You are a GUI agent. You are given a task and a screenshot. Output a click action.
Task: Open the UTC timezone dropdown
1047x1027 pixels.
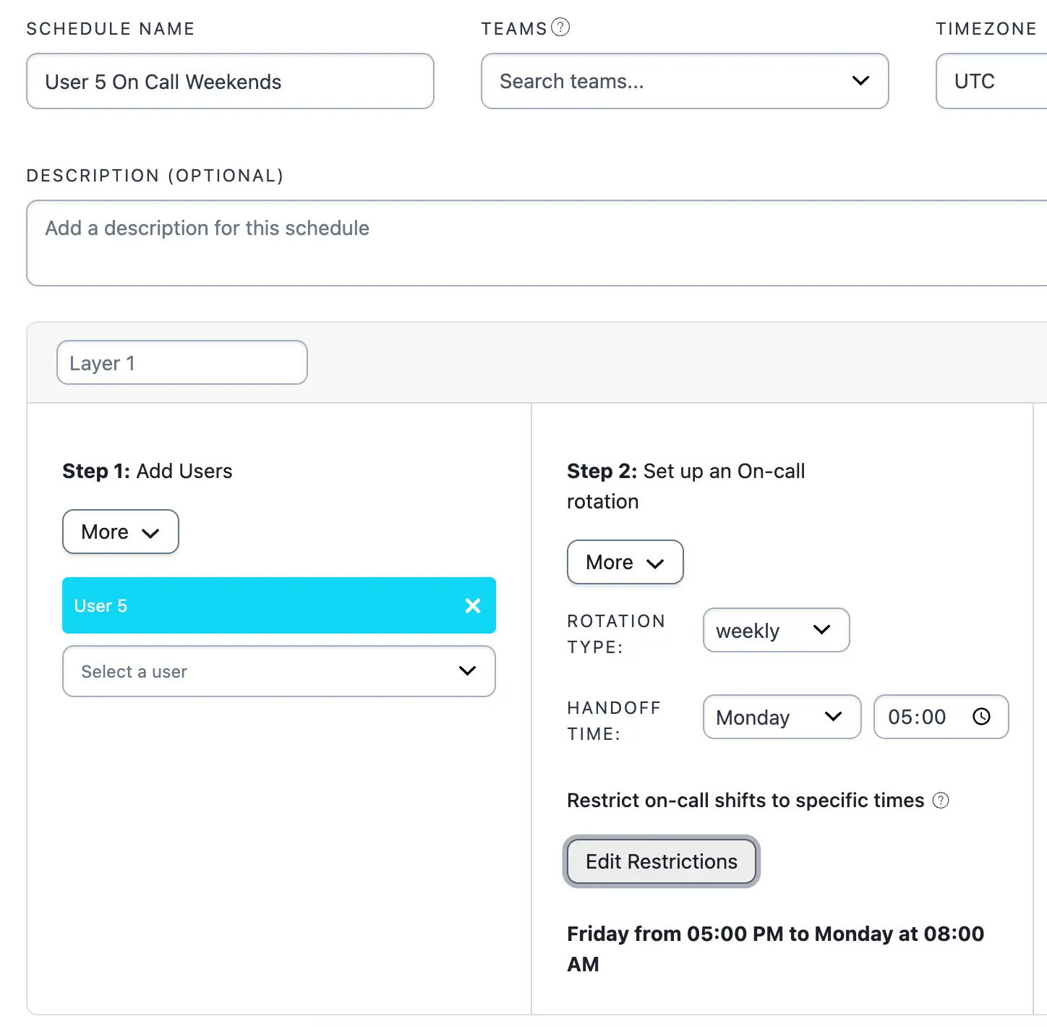point(991,81)
